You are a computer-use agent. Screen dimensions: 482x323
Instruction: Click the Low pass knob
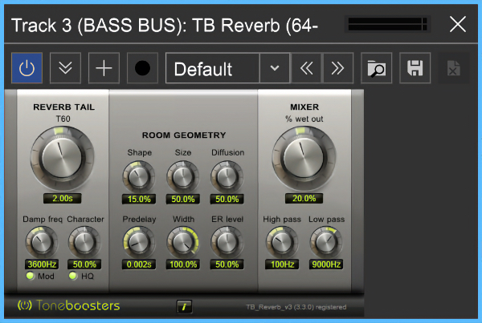[x=326, y=242]
